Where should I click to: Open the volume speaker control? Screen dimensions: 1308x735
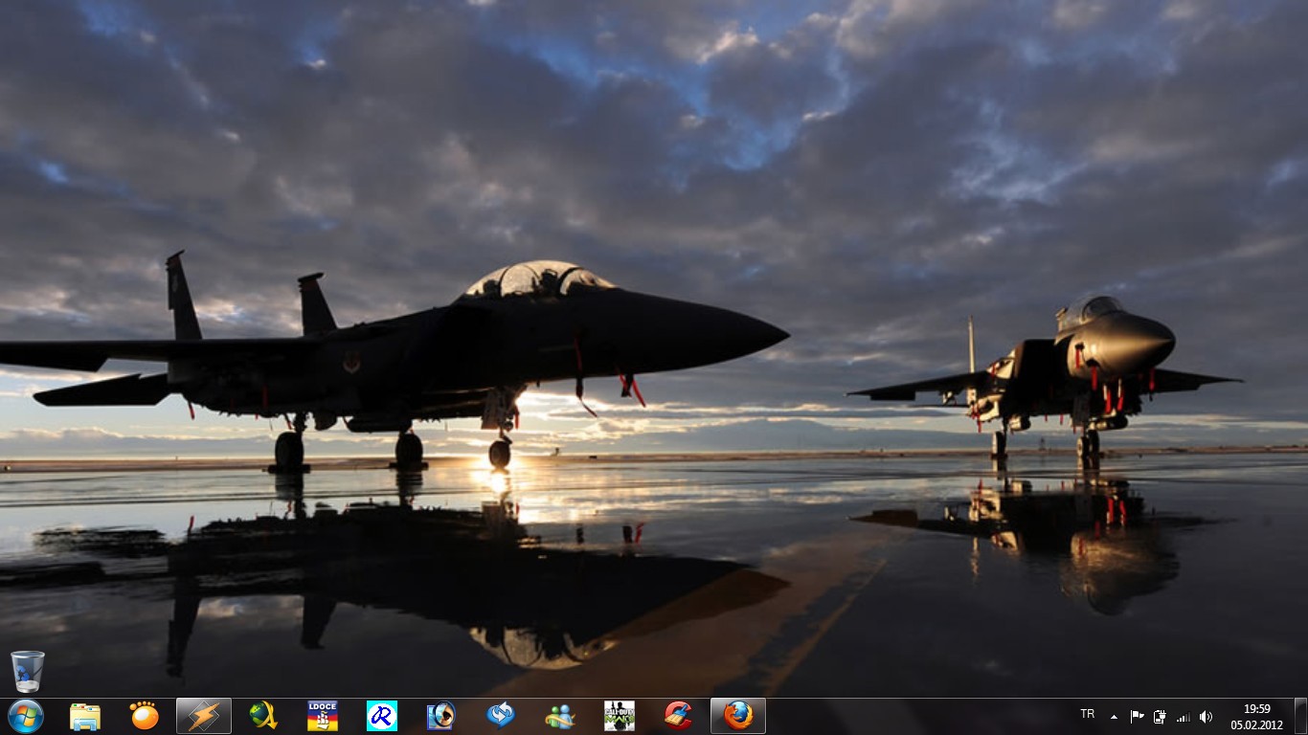click(x=1206, y=717)
